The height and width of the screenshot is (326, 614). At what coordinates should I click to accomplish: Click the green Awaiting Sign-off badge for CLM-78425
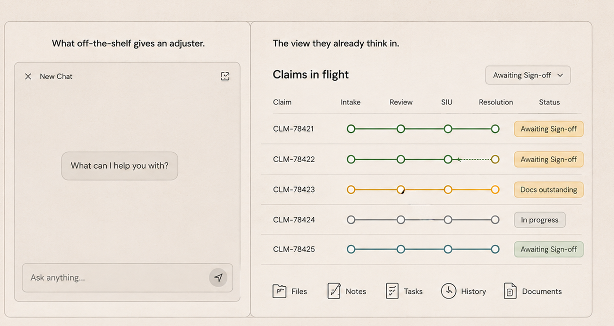[548, 249]
